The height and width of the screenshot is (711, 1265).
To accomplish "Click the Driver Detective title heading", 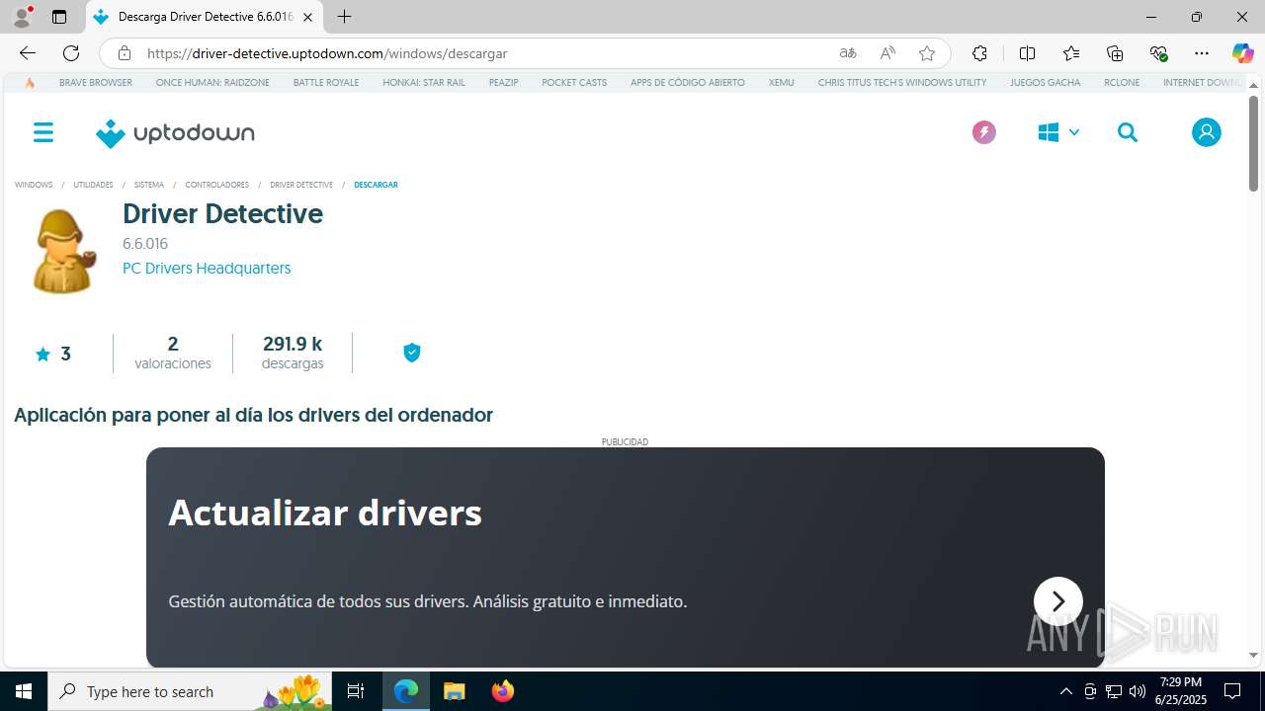I will 222,213.
